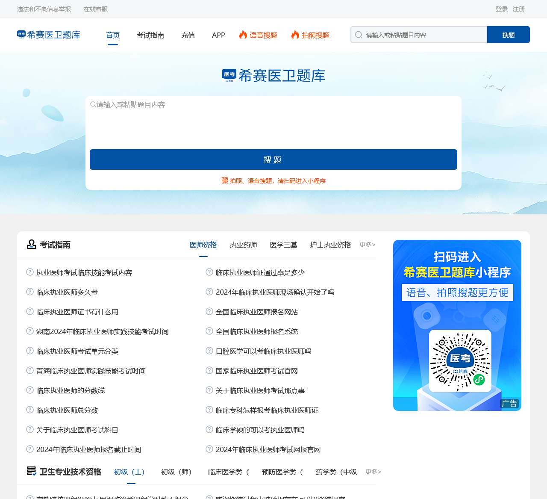Switch to the 护士执业资格 tab
Viewport: 547px width, 499px height.
point(331,245)
